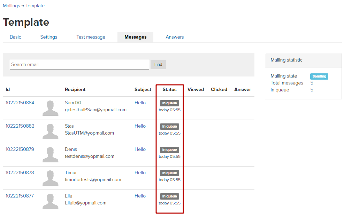Screen dimensions: 344x218
Task: Click the money badge icon next to Sam
Action: tap(78, 103)
